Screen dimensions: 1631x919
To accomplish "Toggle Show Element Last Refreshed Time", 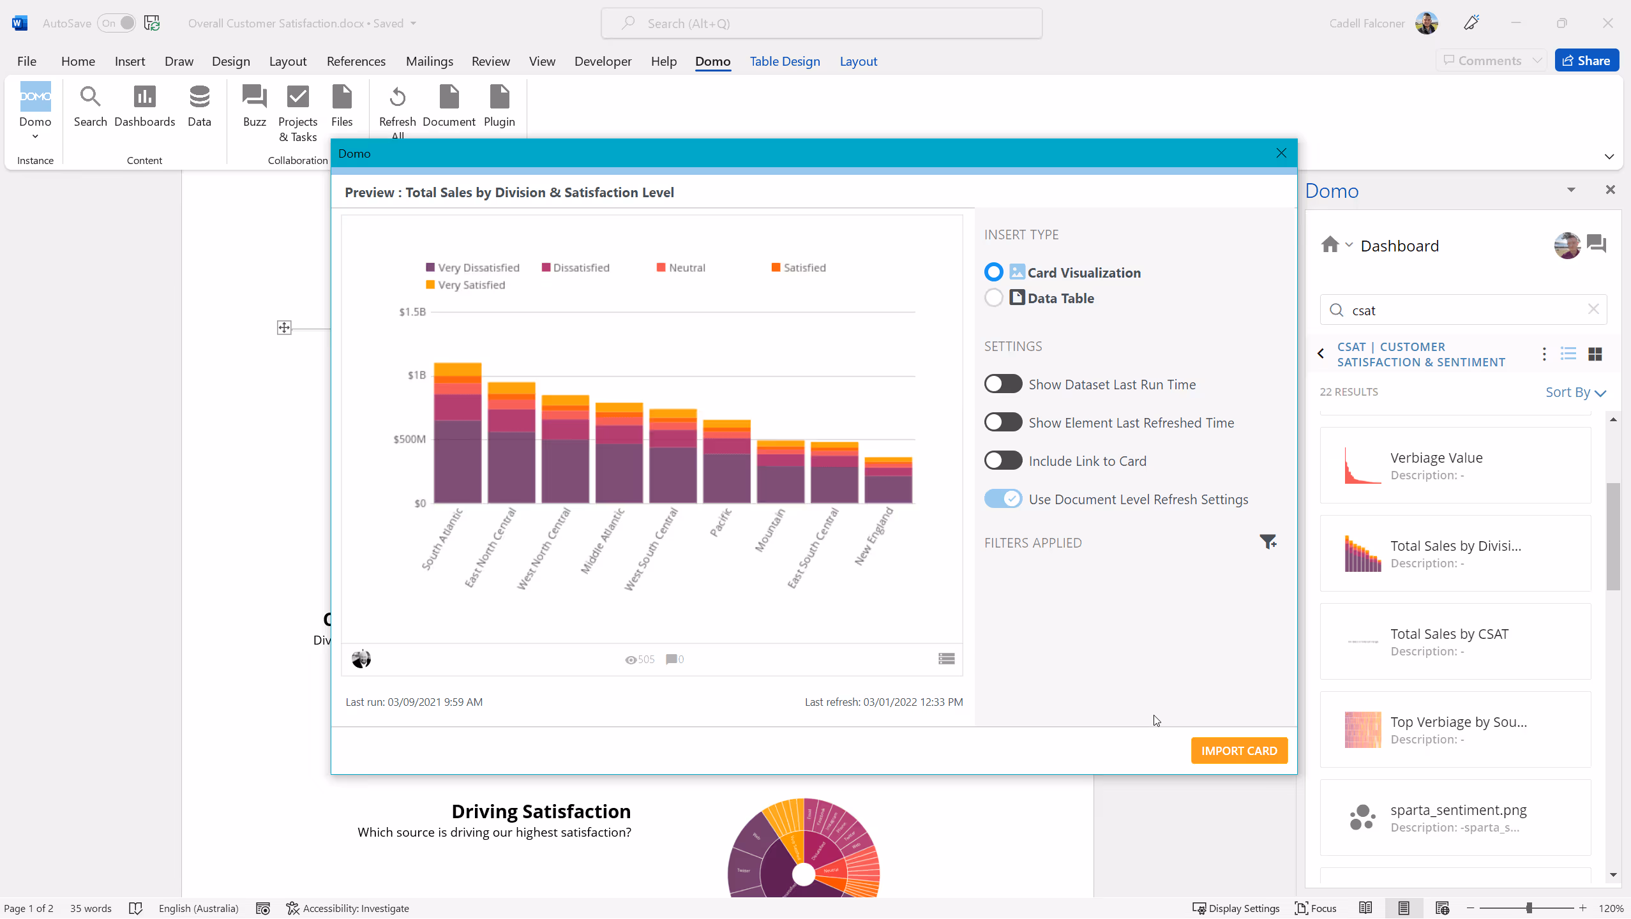I will pos(1003,422).
